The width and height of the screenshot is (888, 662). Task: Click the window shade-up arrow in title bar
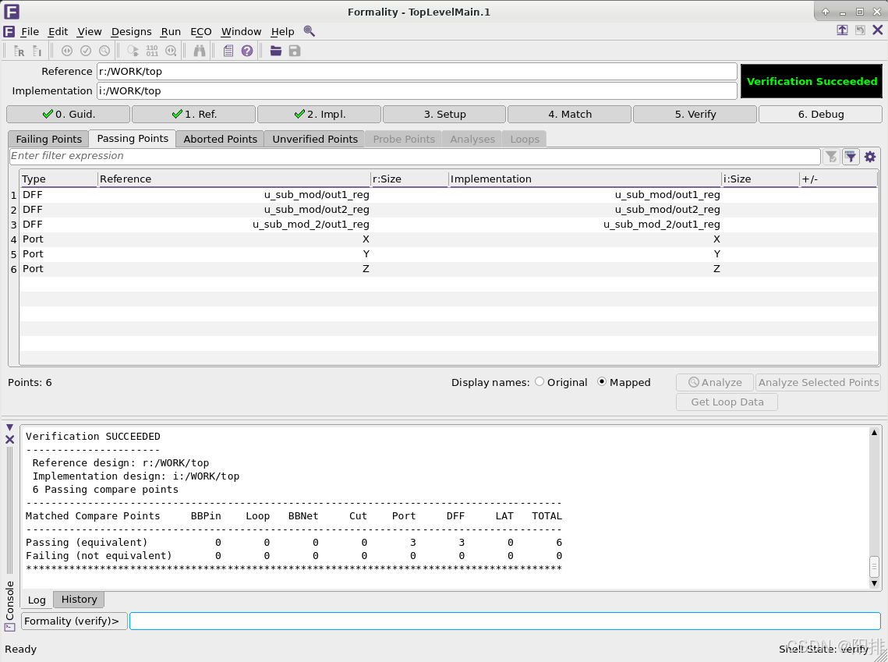[x=826, y=12]
